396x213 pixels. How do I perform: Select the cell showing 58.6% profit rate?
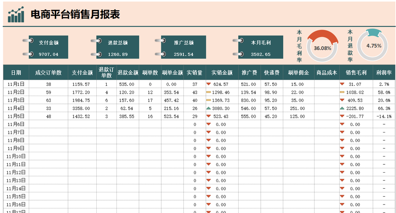point(384,92)
